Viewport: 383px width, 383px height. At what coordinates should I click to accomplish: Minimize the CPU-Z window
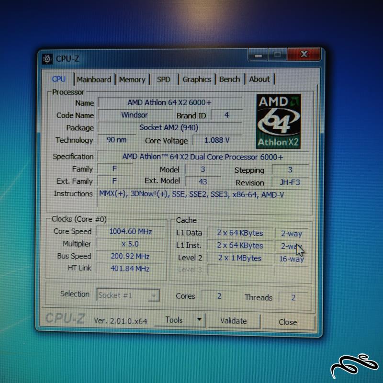tap(258, 55)
